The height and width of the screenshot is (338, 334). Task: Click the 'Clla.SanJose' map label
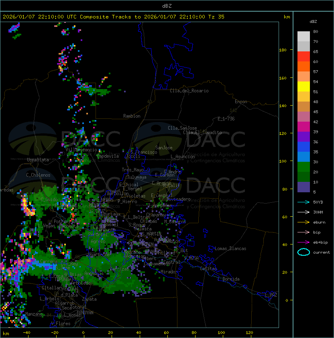click(182, 128)
